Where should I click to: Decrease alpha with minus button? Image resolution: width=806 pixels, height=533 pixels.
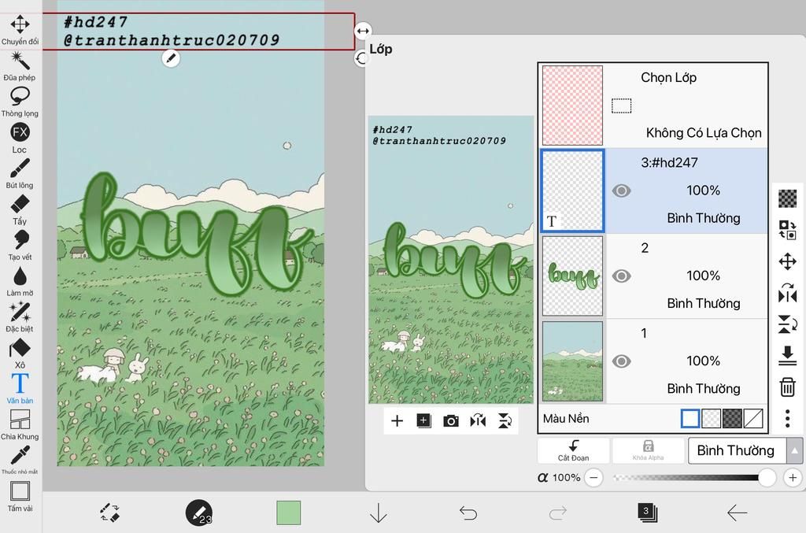pos(593,477)
